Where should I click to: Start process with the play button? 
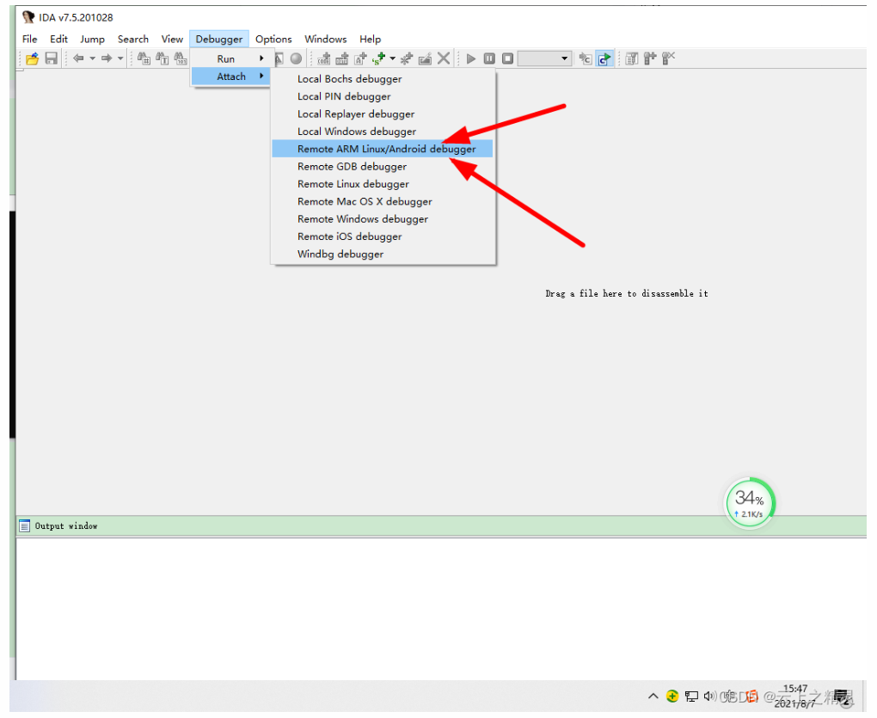pos(471,58)
